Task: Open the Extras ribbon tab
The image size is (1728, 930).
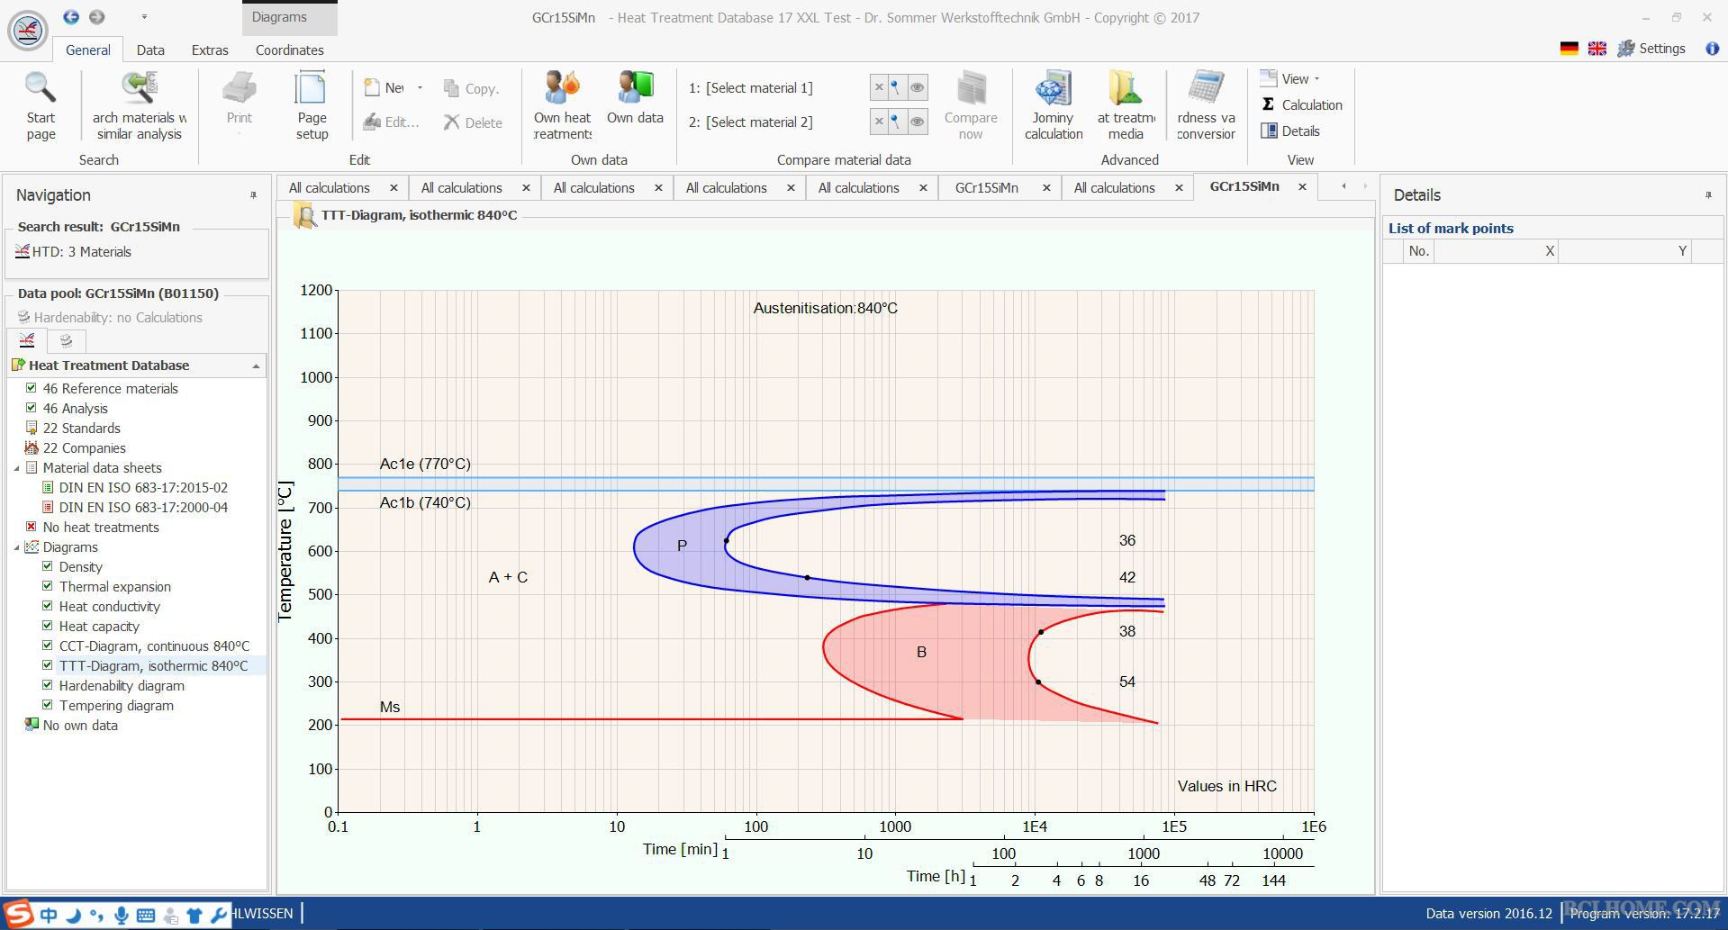Action: (210, 50)
